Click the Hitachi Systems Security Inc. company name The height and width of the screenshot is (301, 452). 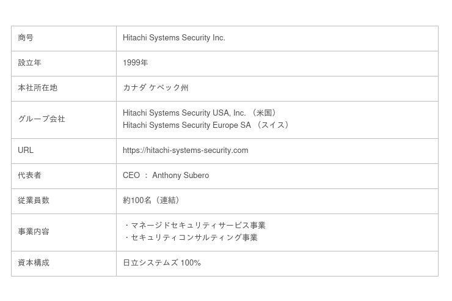(x=173, y=38)
